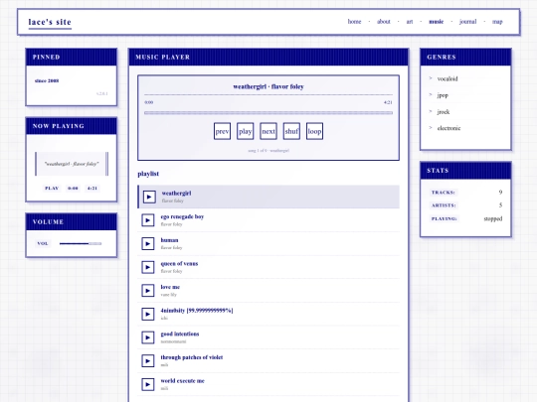
Task: Select the jrock genre
Action: click(444, 112)
